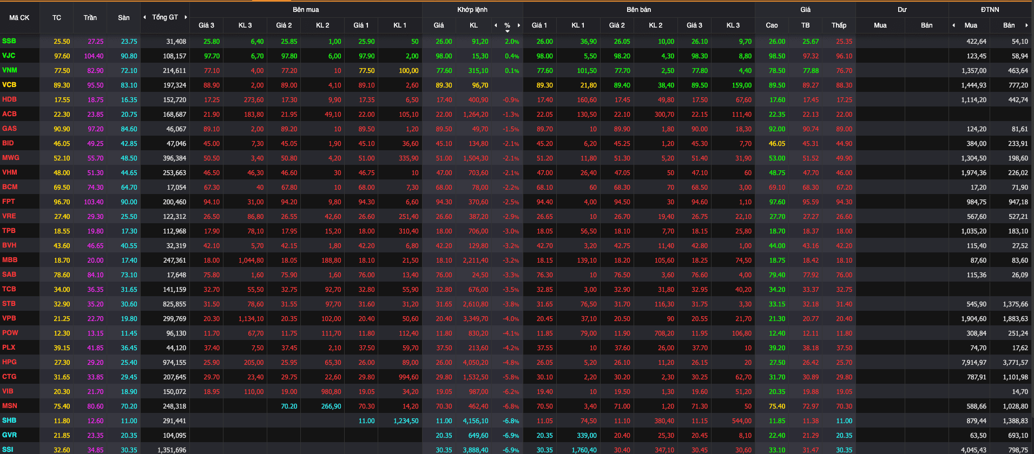This screenshot has width=1034, height=454.
Task: Open POW ticker symbol
Action: [x=10, y=333]
